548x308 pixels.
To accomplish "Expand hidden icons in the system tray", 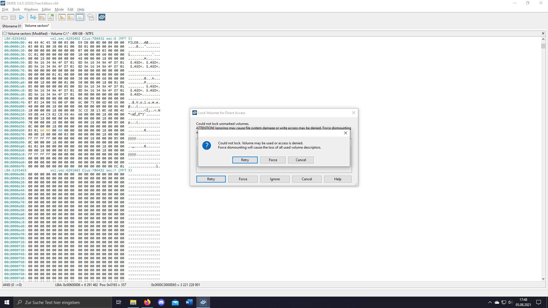I will 490,302.
